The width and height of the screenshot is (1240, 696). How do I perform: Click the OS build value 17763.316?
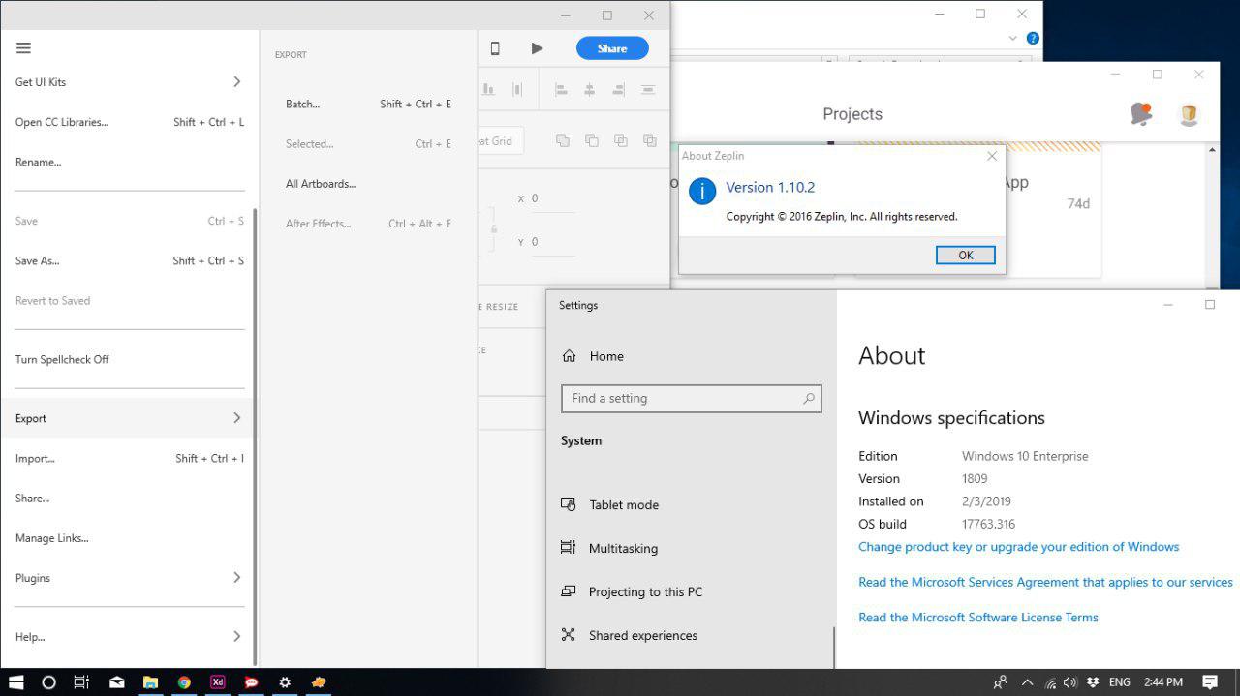click(x=988, y=525)
